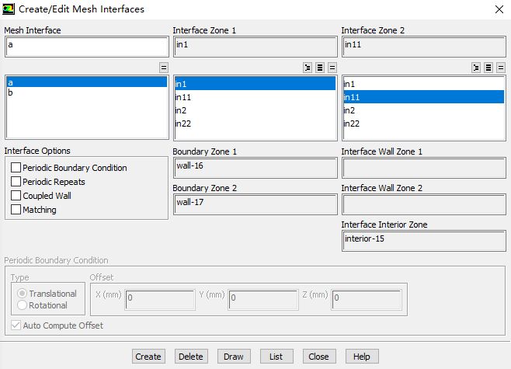Select mesh interface 'b' in the list
The image size is (511, 369).
click(x=11, y=93)
